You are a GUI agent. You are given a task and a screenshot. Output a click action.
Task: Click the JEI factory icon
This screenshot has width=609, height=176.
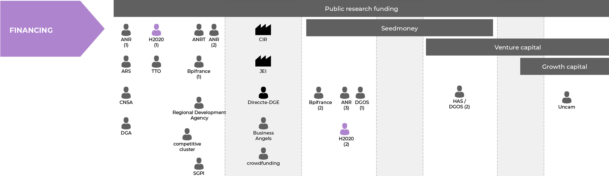coord(263,61)
